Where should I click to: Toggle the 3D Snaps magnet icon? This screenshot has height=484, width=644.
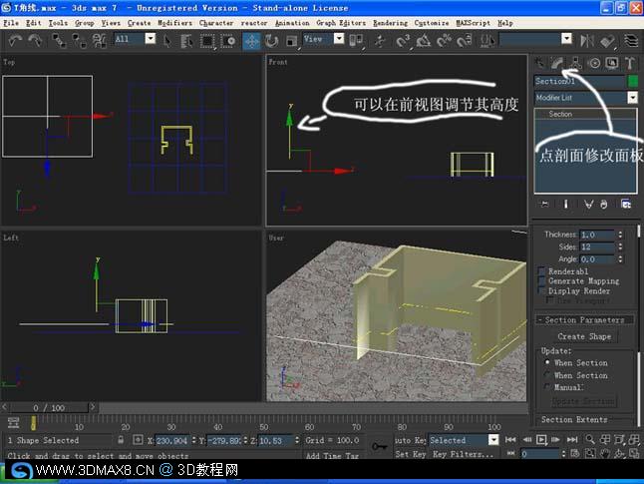pos(403,40)
